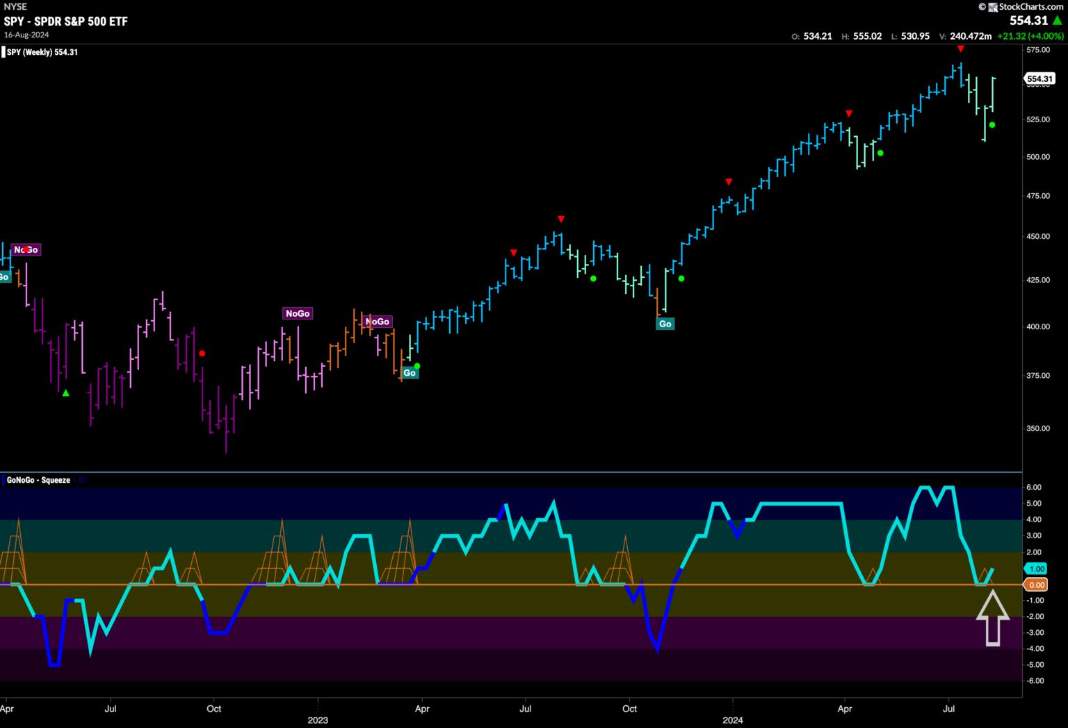This screenshot has width=1068, height=728.
Task: Click the green dot beside the teal Go label near April 2023
Action: click(417, 366)
